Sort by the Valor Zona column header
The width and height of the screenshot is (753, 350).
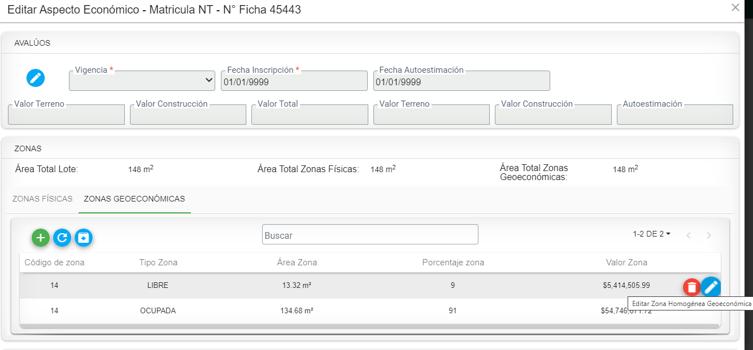click(626, 262)
